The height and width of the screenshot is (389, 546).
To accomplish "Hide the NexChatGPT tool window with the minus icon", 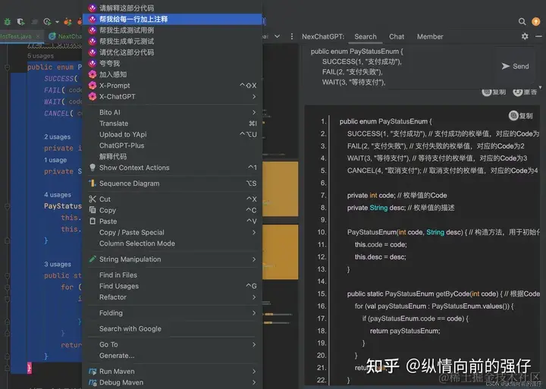I will [538, 36].
